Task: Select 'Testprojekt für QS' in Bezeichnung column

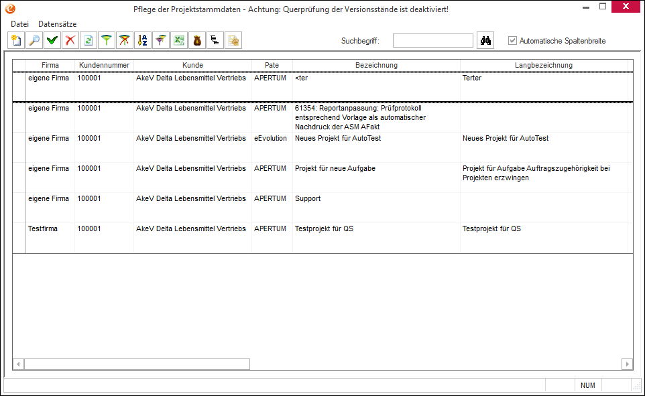Action: point(376,238)
